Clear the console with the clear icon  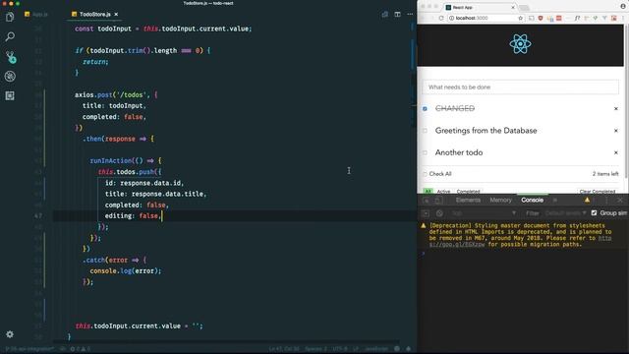click(439, 213)
